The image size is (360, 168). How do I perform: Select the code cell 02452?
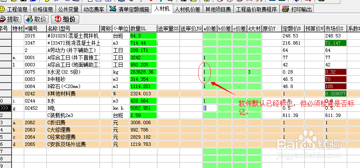[35, 108]
